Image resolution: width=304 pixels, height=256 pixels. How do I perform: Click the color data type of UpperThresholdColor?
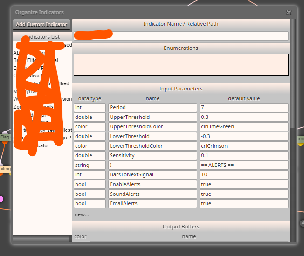[x=90, y=127]
